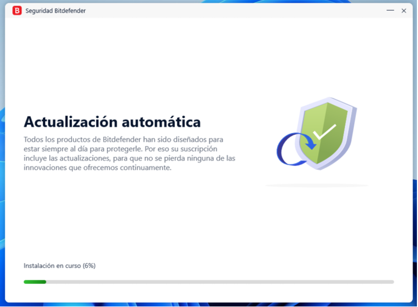Click the '(6%)' percentage indicator

click(89, 265)
